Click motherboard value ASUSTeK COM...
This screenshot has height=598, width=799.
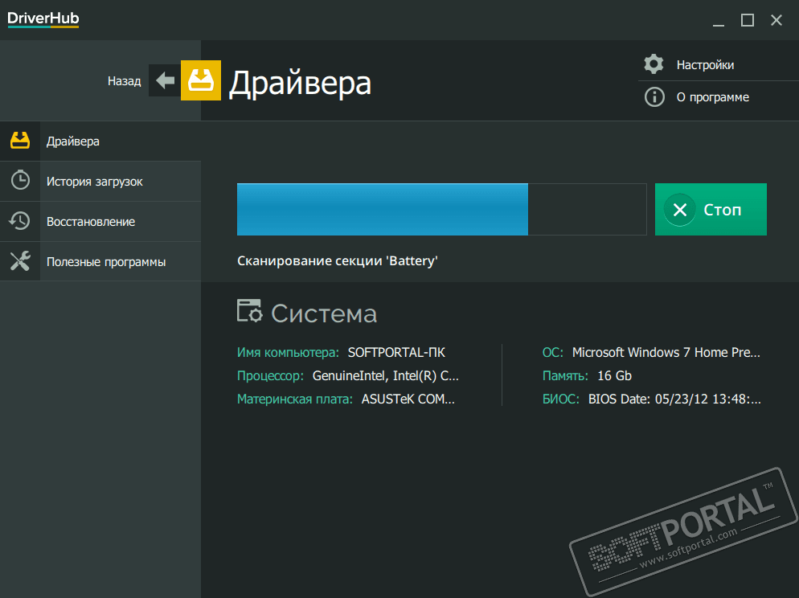(x=408, y=399)
